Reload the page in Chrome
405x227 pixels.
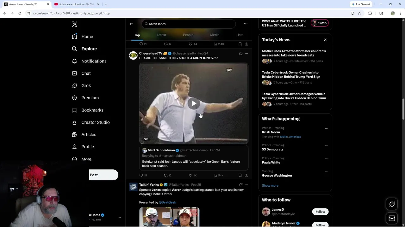20,13
